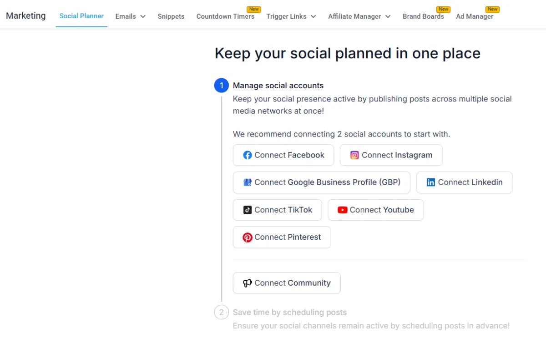The image size is (546, 344).
Task: Switch to the Social Planner tab
Action: (x=81, y=16)
